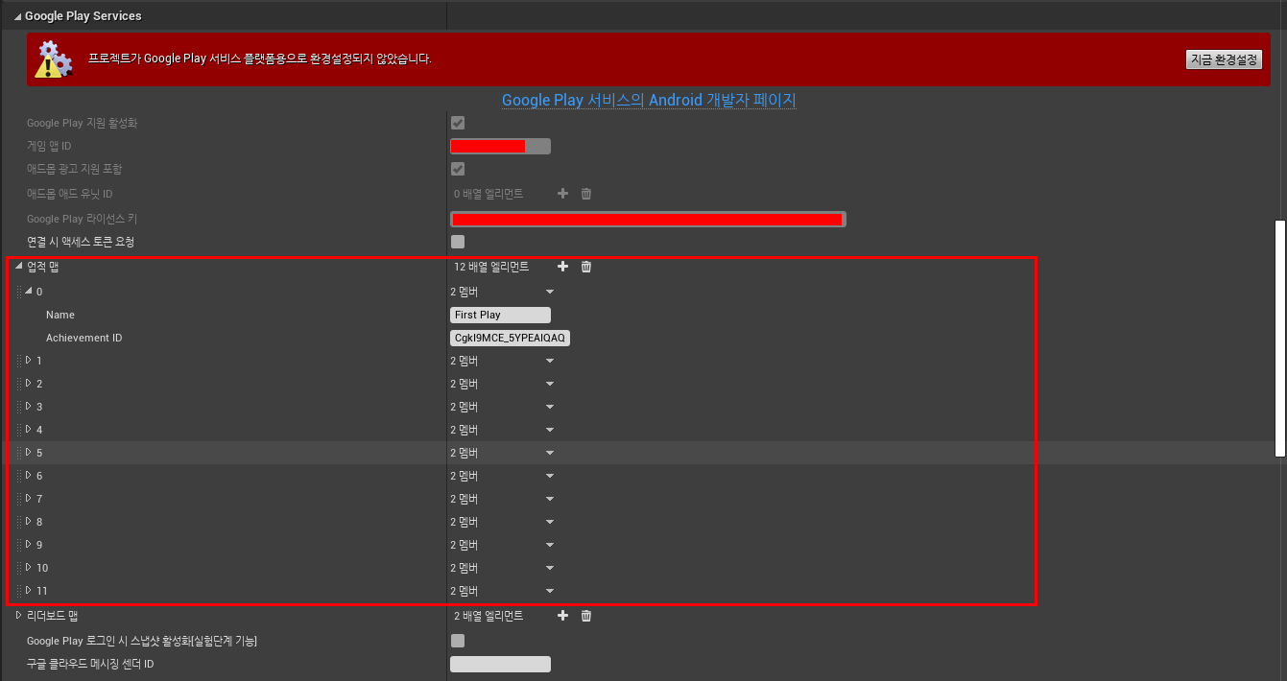Grab the drag handle of element 9
Image resolution: width=1287 pixels, height=681 pixels.
pos(18,545)
